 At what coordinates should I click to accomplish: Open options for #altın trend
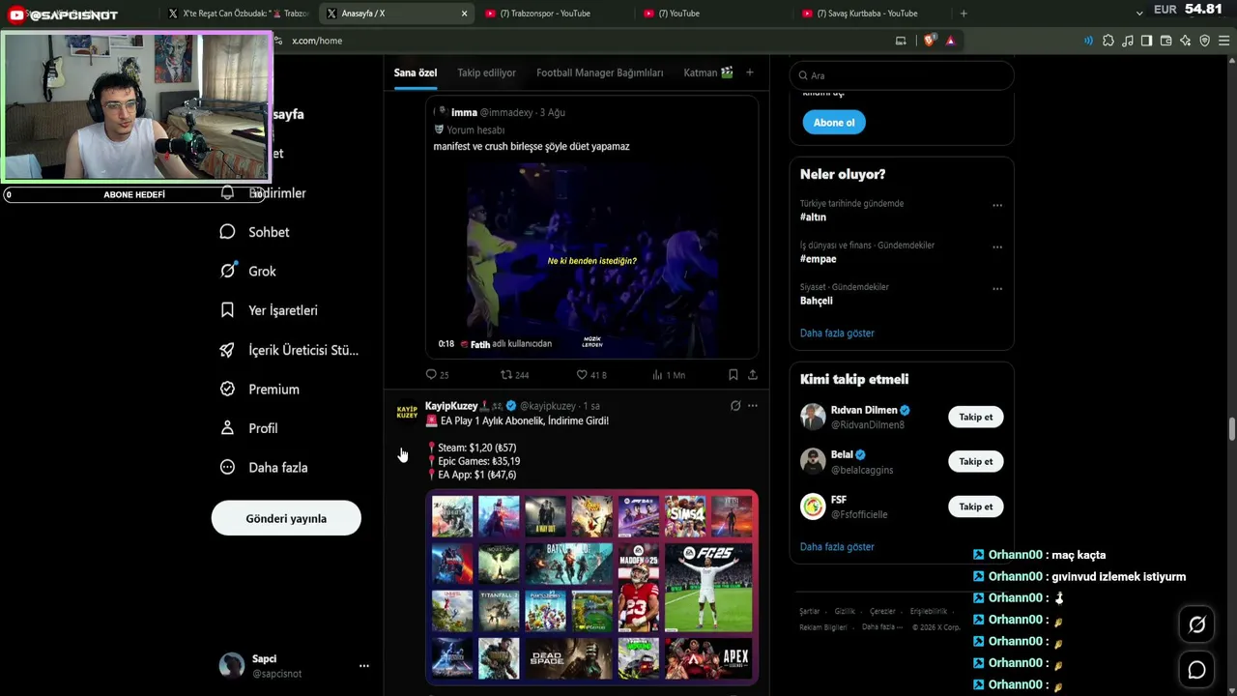pyautogui.click(x=997, y=205)
